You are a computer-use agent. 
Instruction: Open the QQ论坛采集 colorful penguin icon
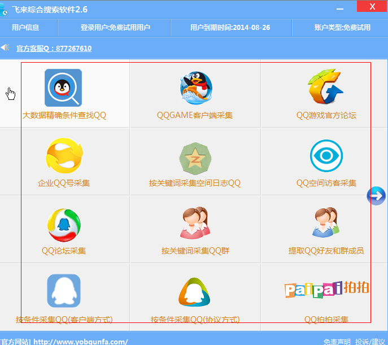click(x=64, y=225)
